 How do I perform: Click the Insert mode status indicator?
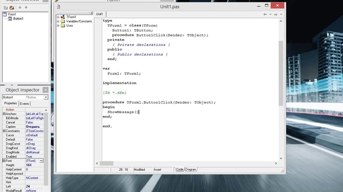[x=158, y=170]
